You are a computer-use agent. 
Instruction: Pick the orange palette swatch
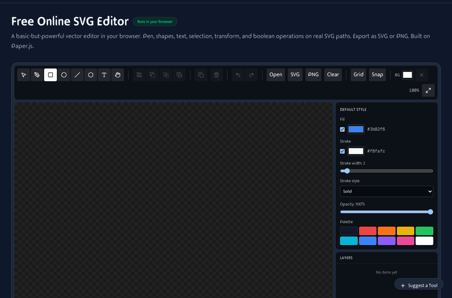click(387, 231)
